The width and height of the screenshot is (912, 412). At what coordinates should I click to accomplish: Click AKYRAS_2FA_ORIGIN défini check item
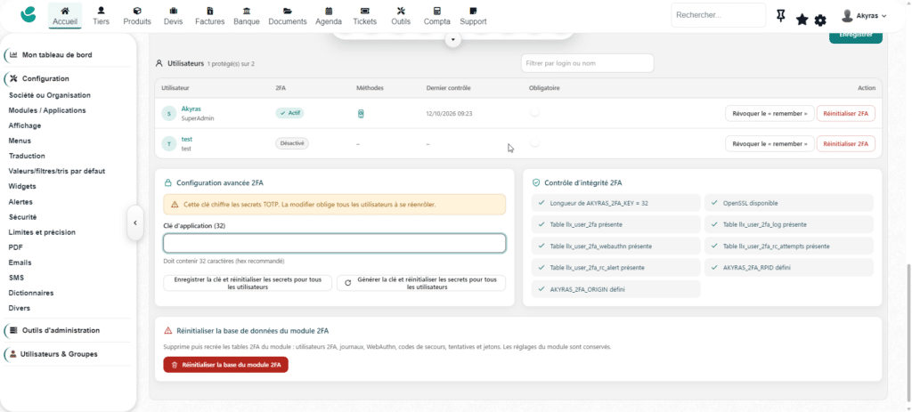tap(616, 289)
